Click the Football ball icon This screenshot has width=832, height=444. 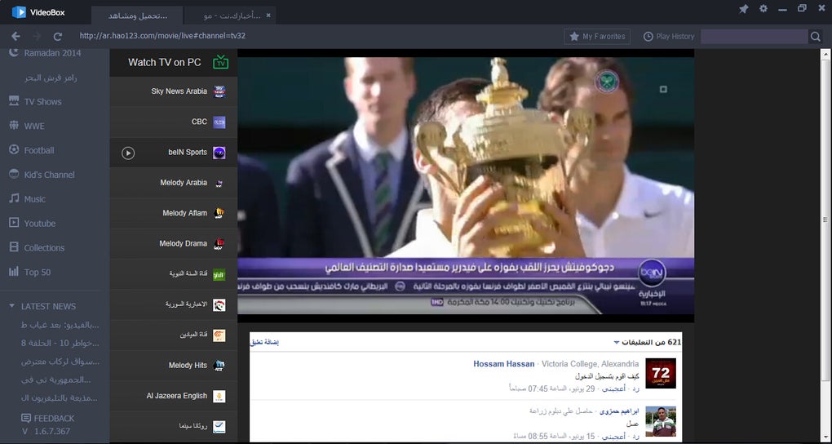point(14,150)
